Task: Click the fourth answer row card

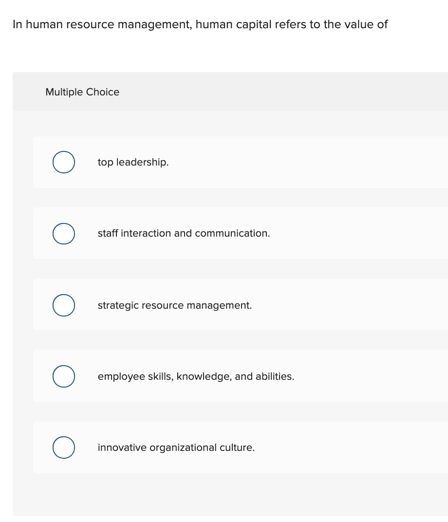Action: [239, 376]
